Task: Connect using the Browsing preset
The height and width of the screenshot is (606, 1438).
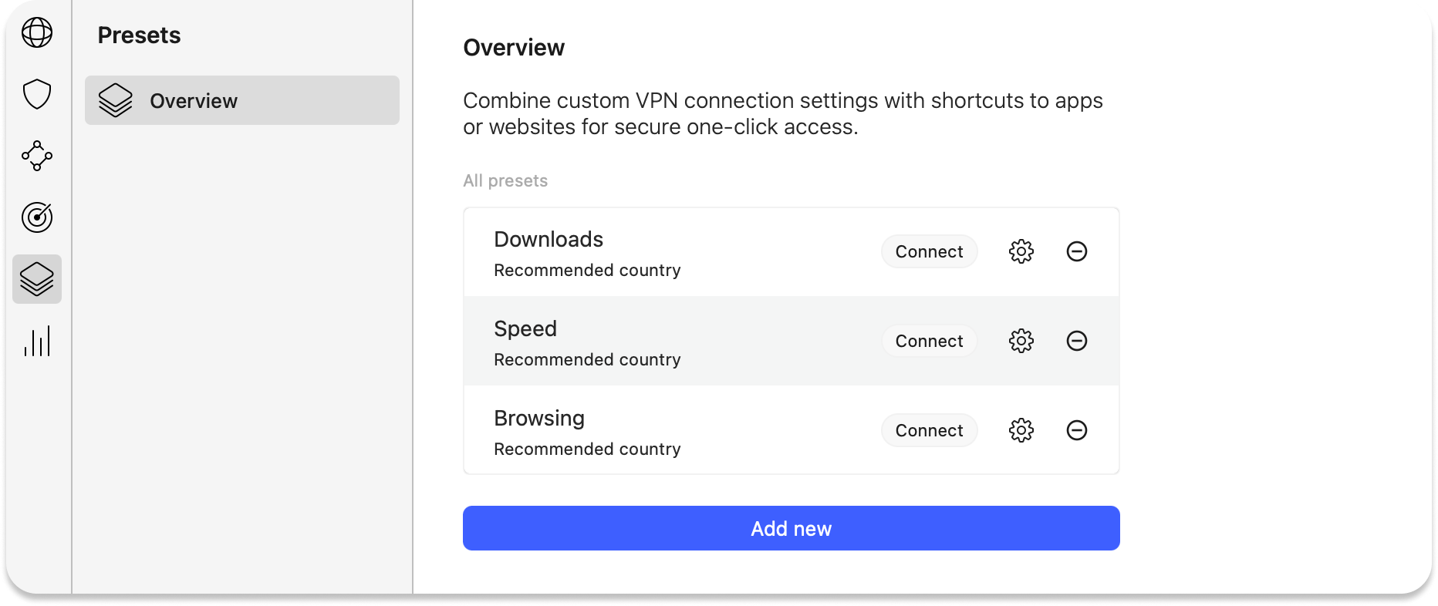Action: (929, 430)
